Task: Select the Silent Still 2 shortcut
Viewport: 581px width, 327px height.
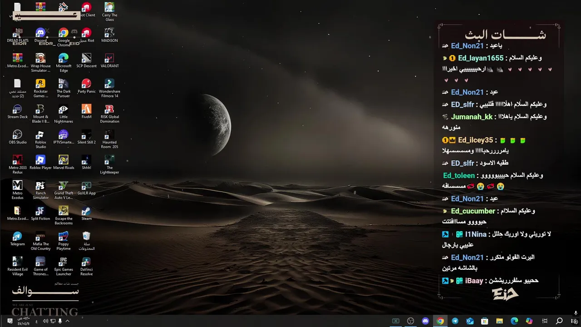Action: click(86, 137)
